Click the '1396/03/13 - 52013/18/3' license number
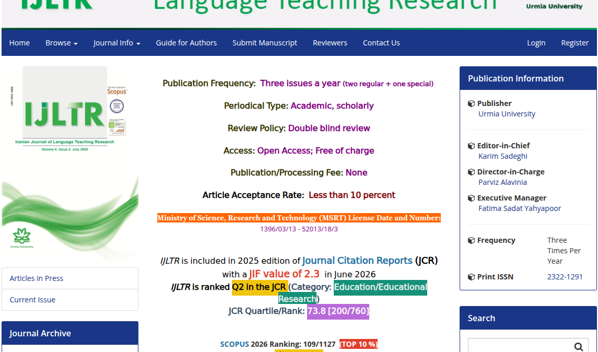Image resolution: width=598 pixels, height=352 pixels. [x=299, y=229]
